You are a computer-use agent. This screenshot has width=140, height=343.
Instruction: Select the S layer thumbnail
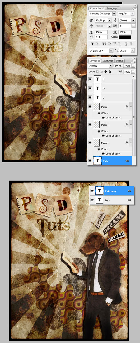coord(97,97)
